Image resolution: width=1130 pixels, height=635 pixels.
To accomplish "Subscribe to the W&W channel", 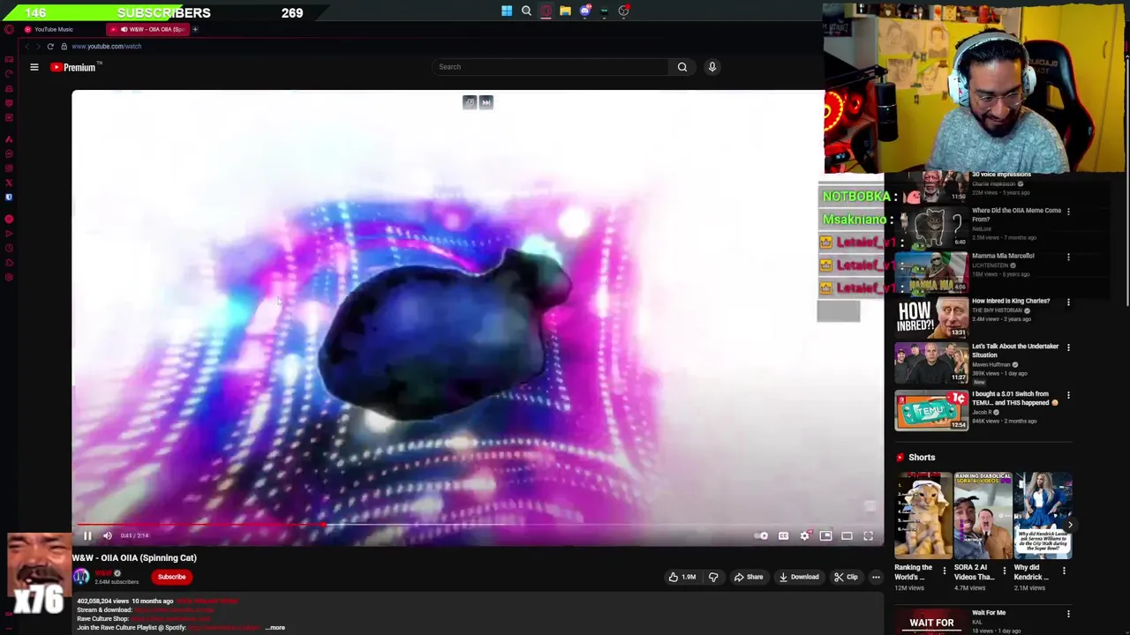I will click(x=171, y=577).
